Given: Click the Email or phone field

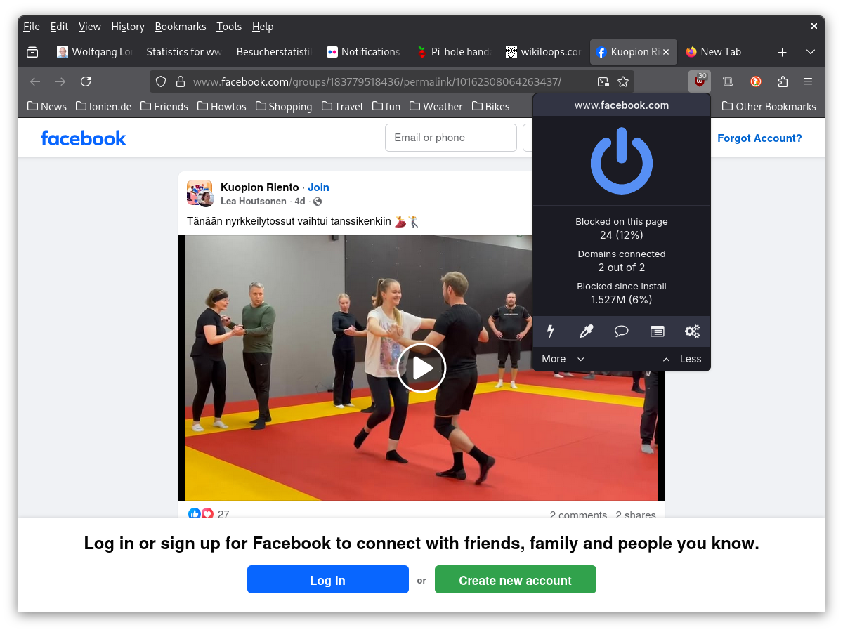Looking at the screenshot, I should pyautogui.click(x=450, y=138).
